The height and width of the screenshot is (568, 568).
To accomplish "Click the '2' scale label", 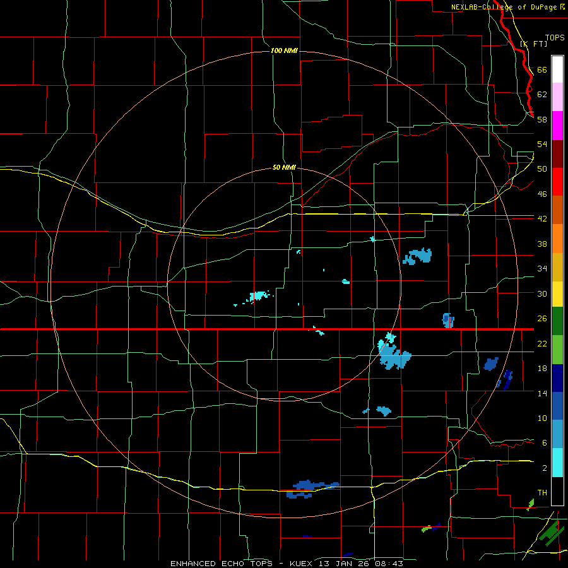I will 545,468.
